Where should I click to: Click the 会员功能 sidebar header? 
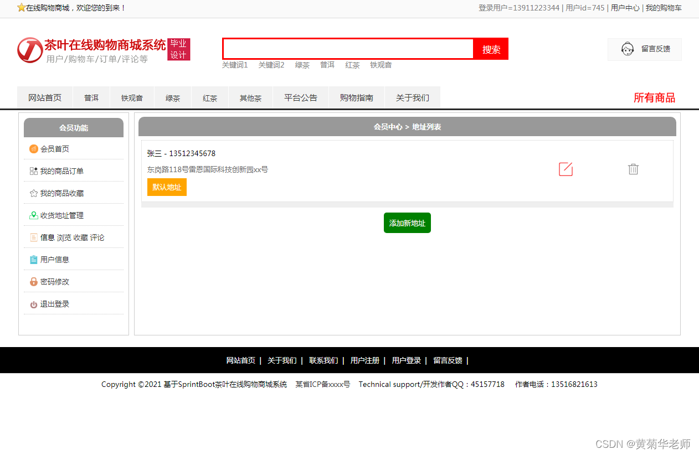(74, 128)
